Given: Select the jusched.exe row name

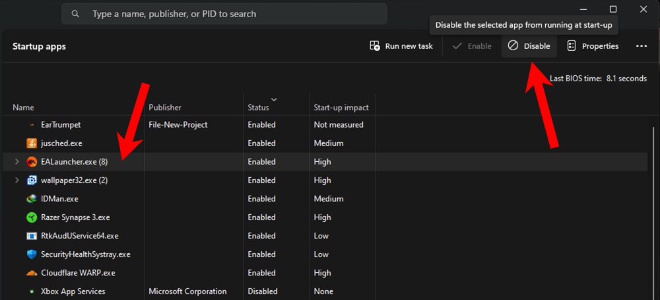Looking at the screenshot, I should tap(61, 143).
